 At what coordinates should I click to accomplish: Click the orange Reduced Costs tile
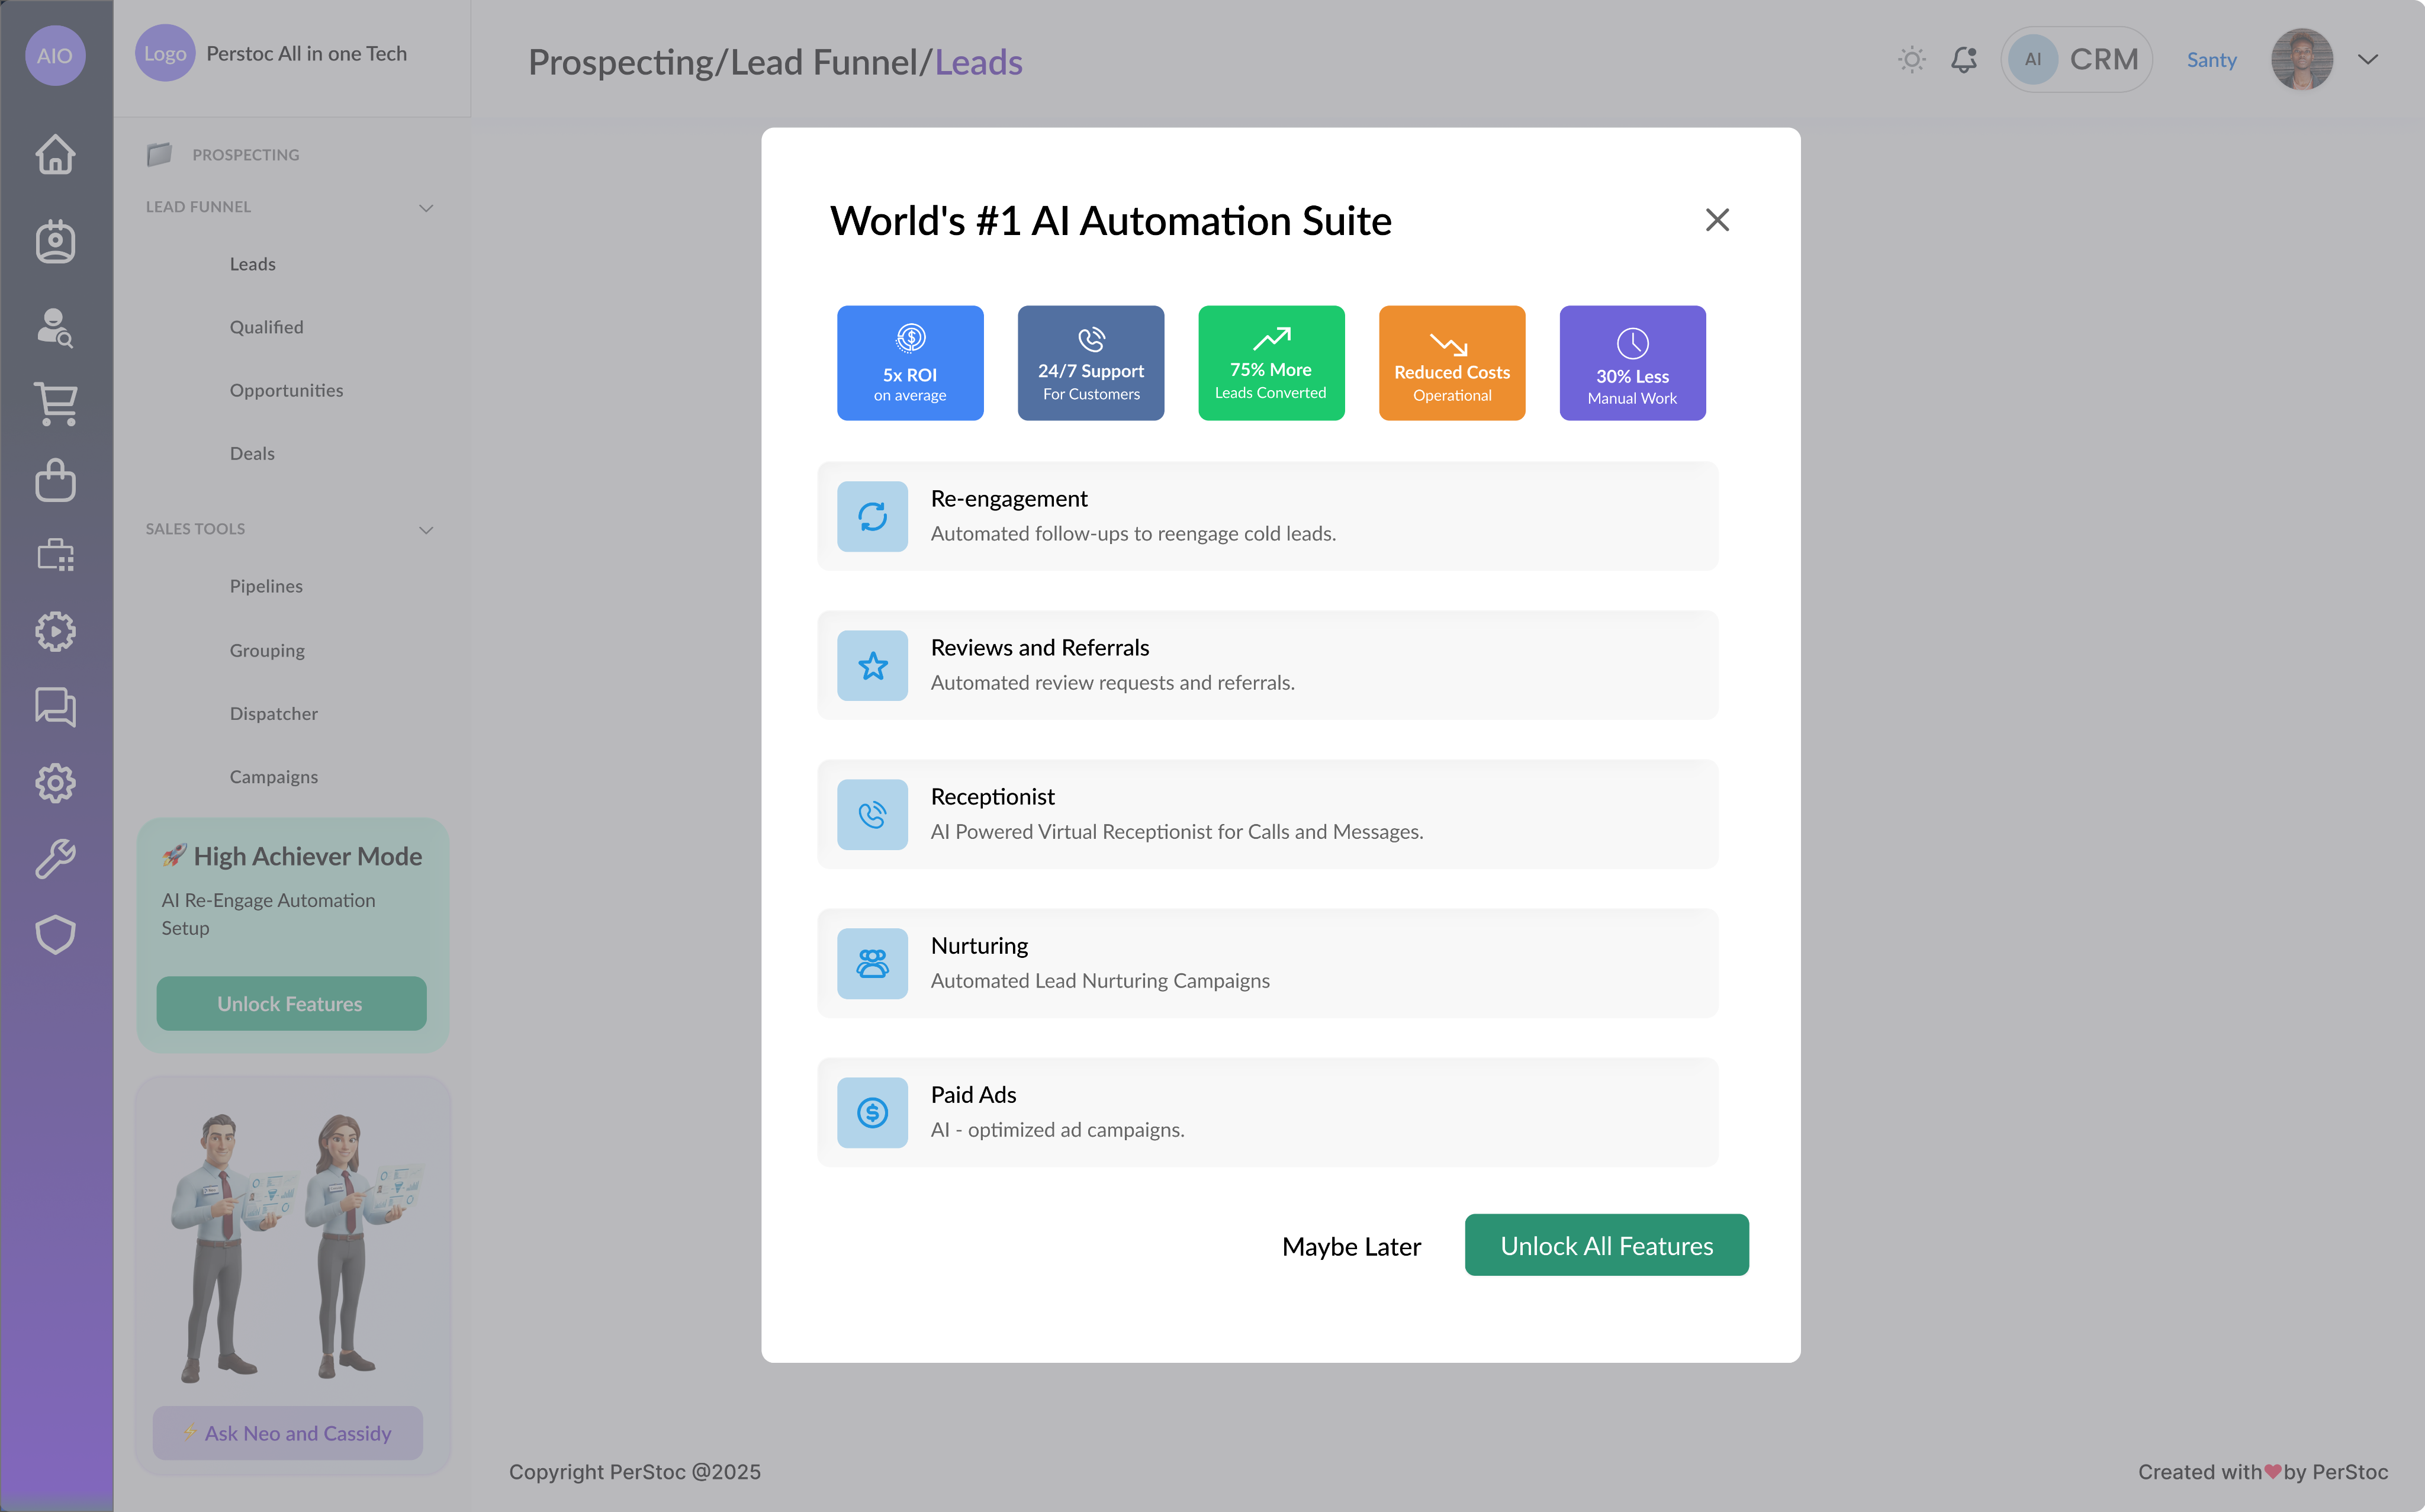(1451, 363)
